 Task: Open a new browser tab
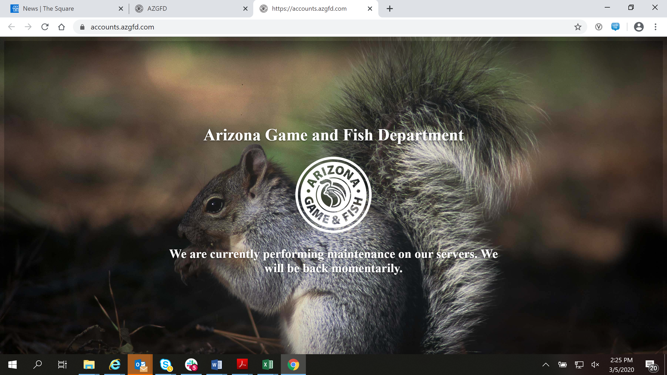390,9
